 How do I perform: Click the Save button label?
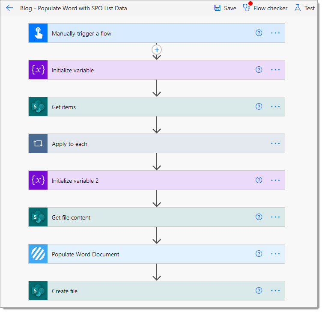click(230, 8)
